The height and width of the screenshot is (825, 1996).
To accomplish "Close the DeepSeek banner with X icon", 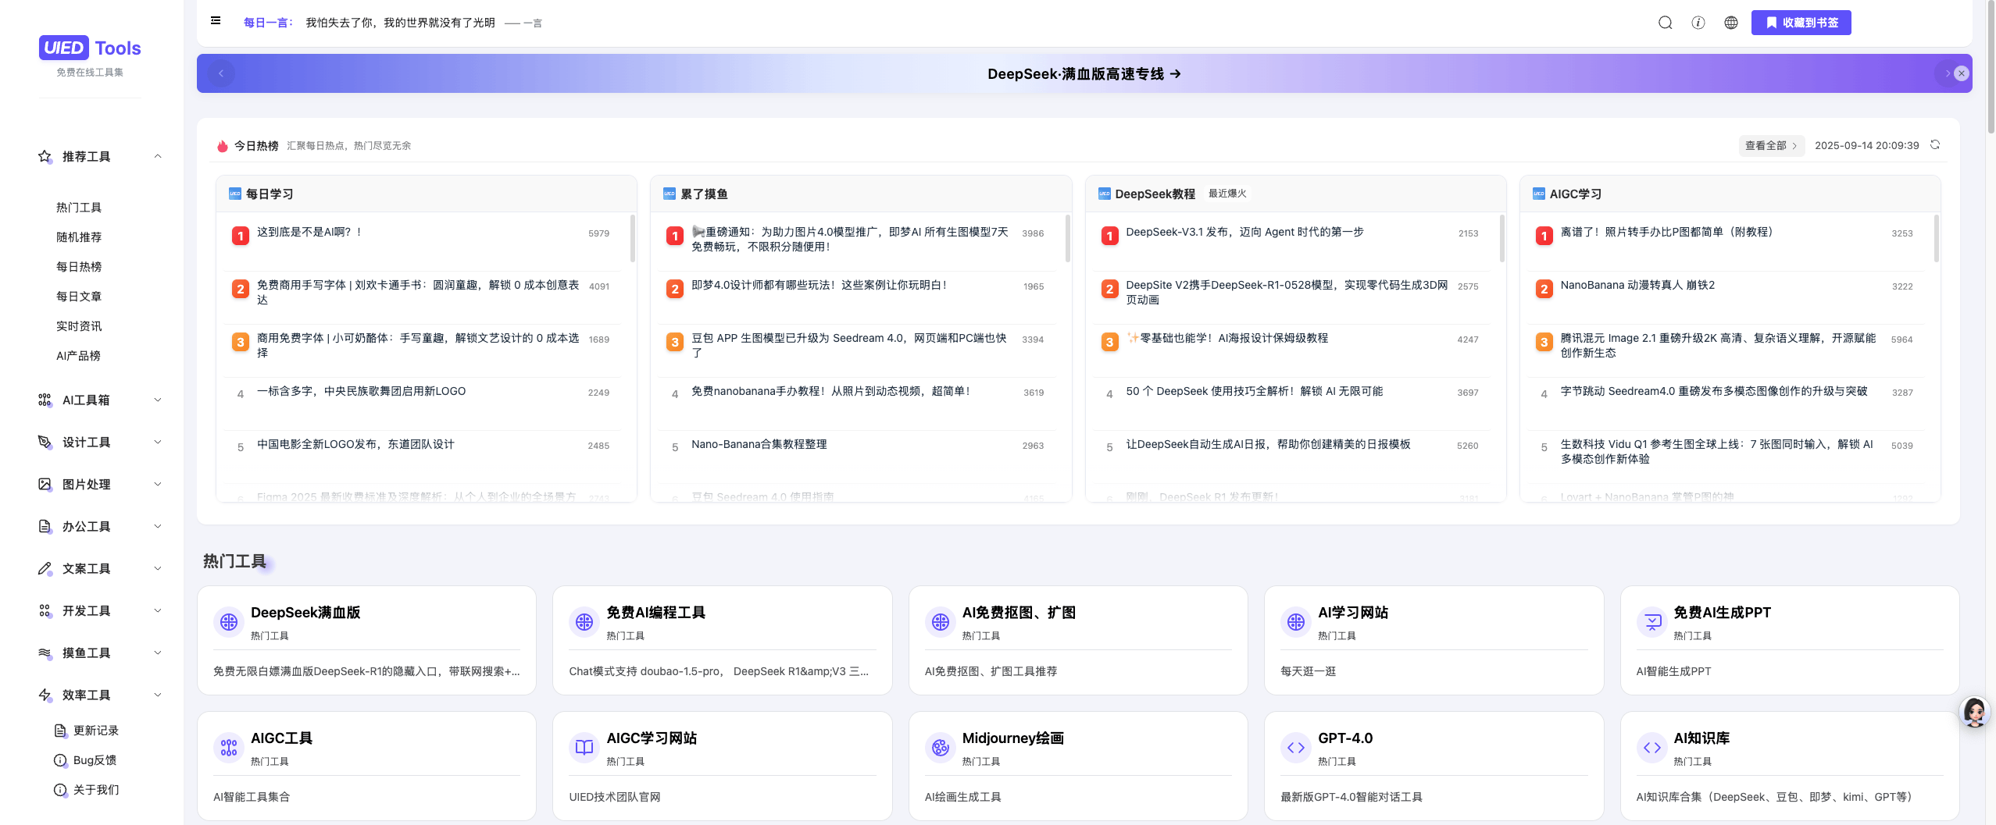I will coord(1961,73).
